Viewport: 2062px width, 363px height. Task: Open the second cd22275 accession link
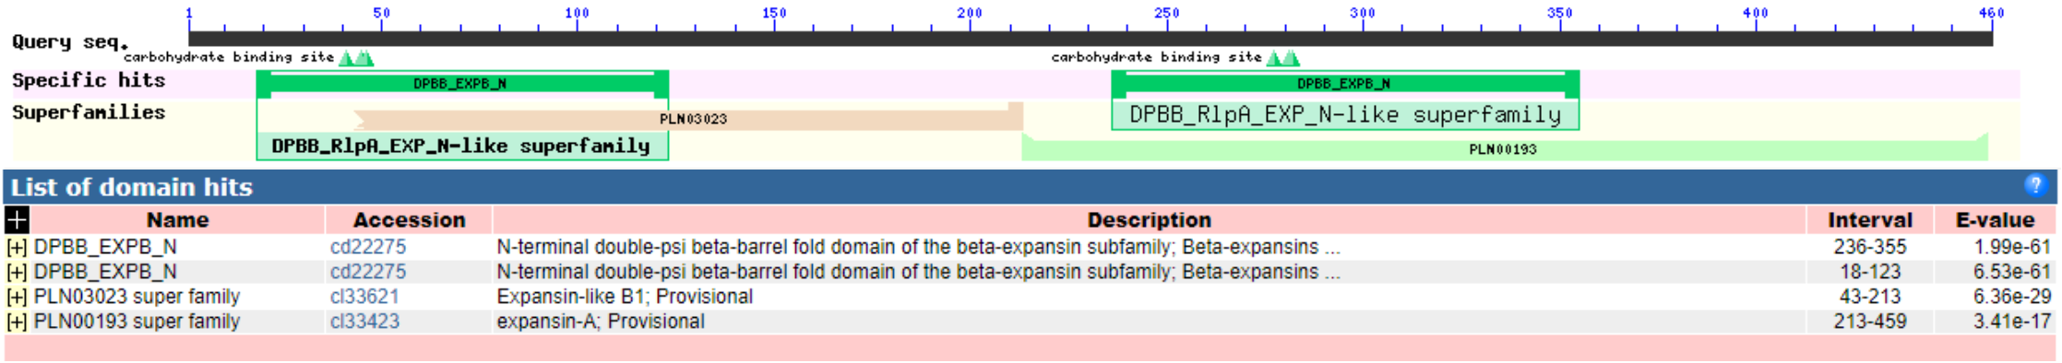(367, 272)
